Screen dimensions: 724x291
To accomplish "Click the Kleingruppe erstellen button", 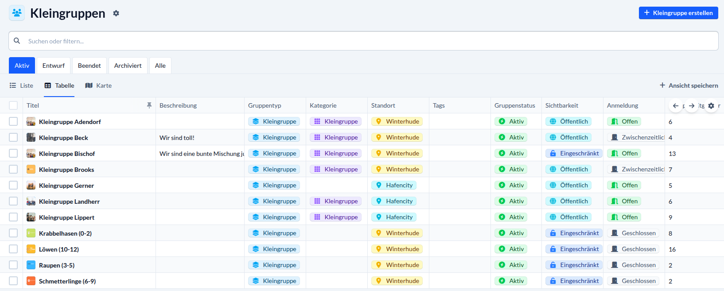I will [678, 13].
